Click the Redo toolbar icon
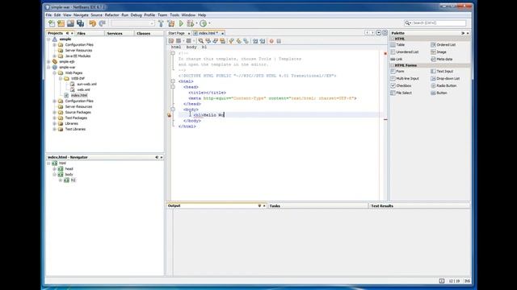Viewport: 517px width, 290px height. (x=103, y=23)
